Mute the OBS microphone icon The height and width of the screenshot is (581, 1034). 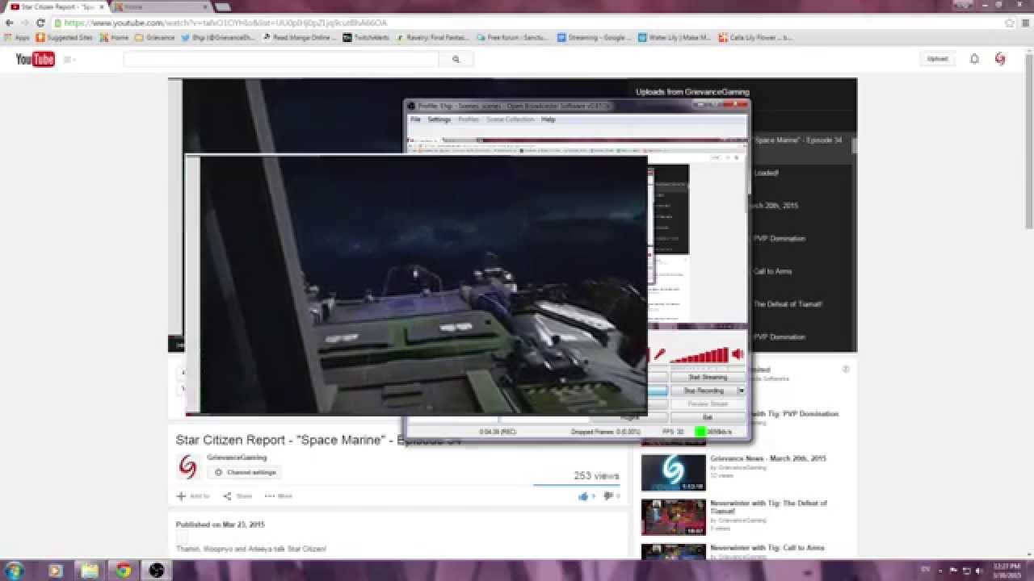coord(660,354)
